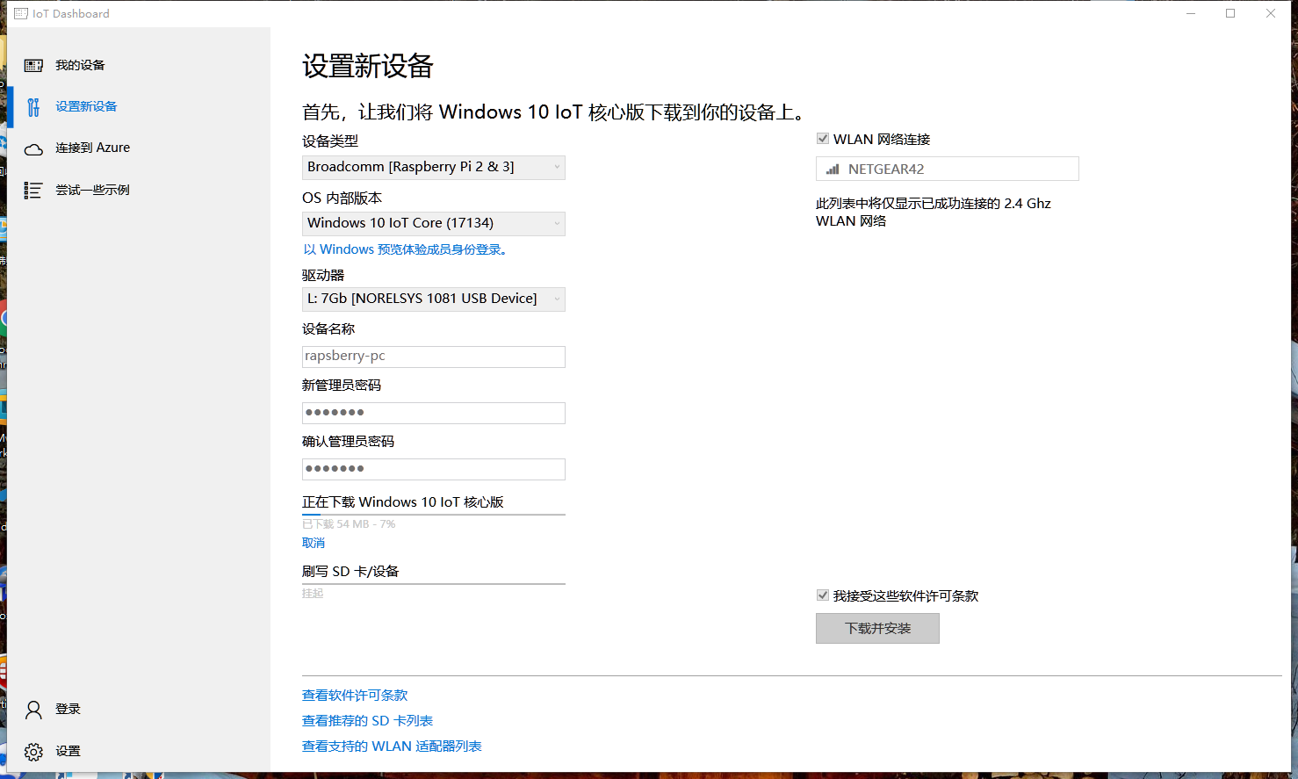The width and height of the screenshot is (1298, 779).
Task: Click the 挂起 pending status text
Action: (313, 594)
